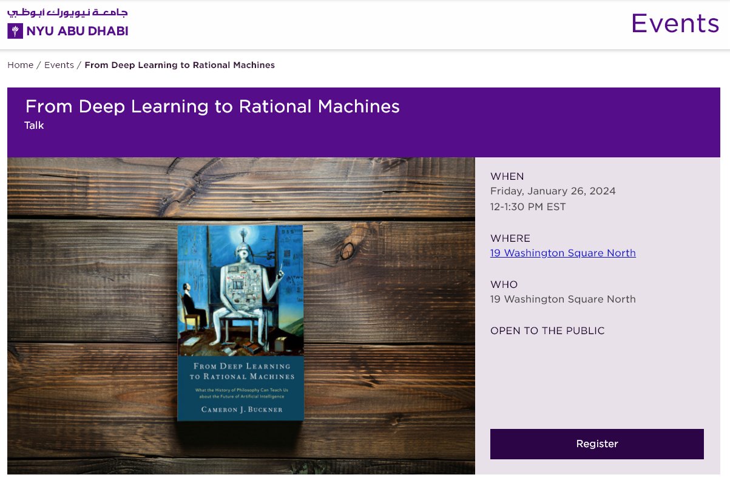
Task: Click the OPEN TO THE PUBLIC text
Action: click(547, 331)
